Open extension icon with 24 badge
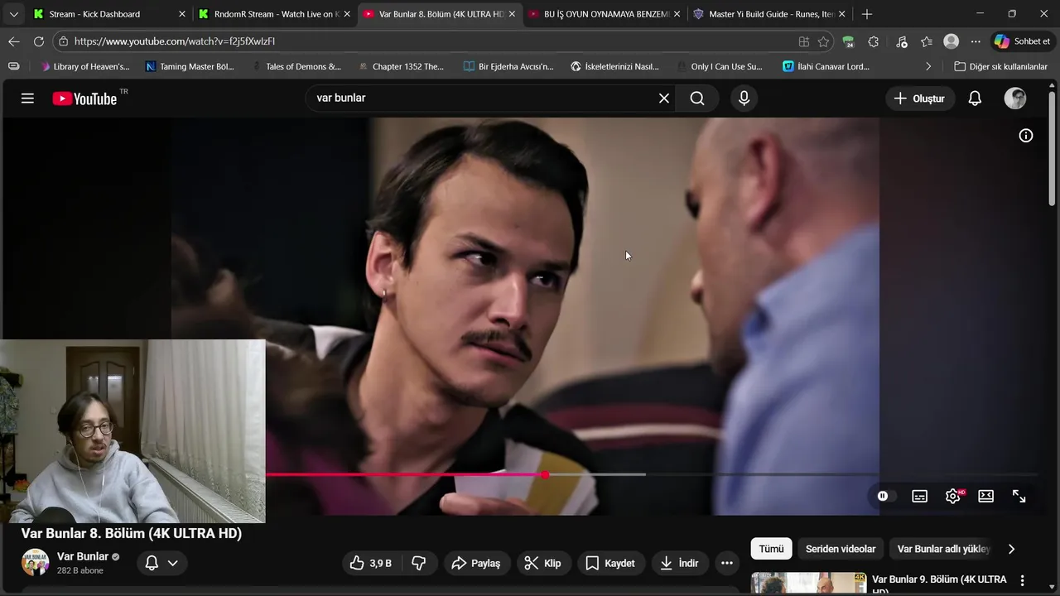The height and width of the screenshot is (596, 1060). pyautogui.click(x=848, y=41)
